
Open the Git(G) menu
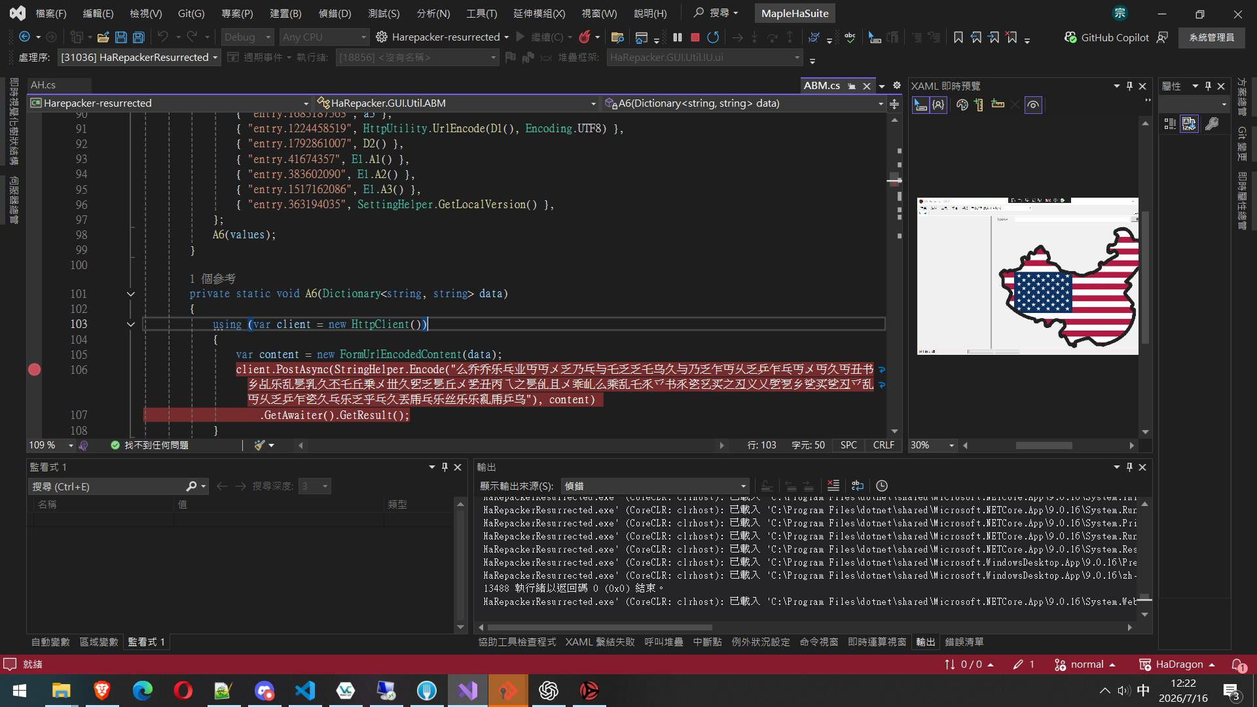(x=191, y=13)
